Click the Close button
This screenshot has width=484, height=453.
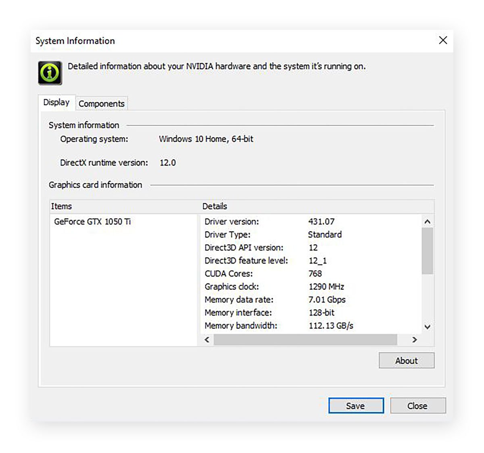[x=418, y=406]
